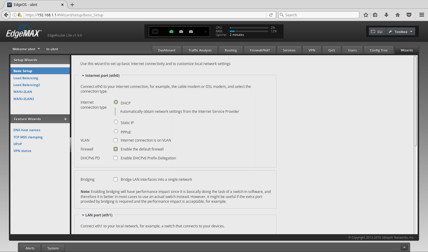Switch to the Firewall/NAT tab
The height and width of the screenshot is (252, 428).
[x=260, y=50]
